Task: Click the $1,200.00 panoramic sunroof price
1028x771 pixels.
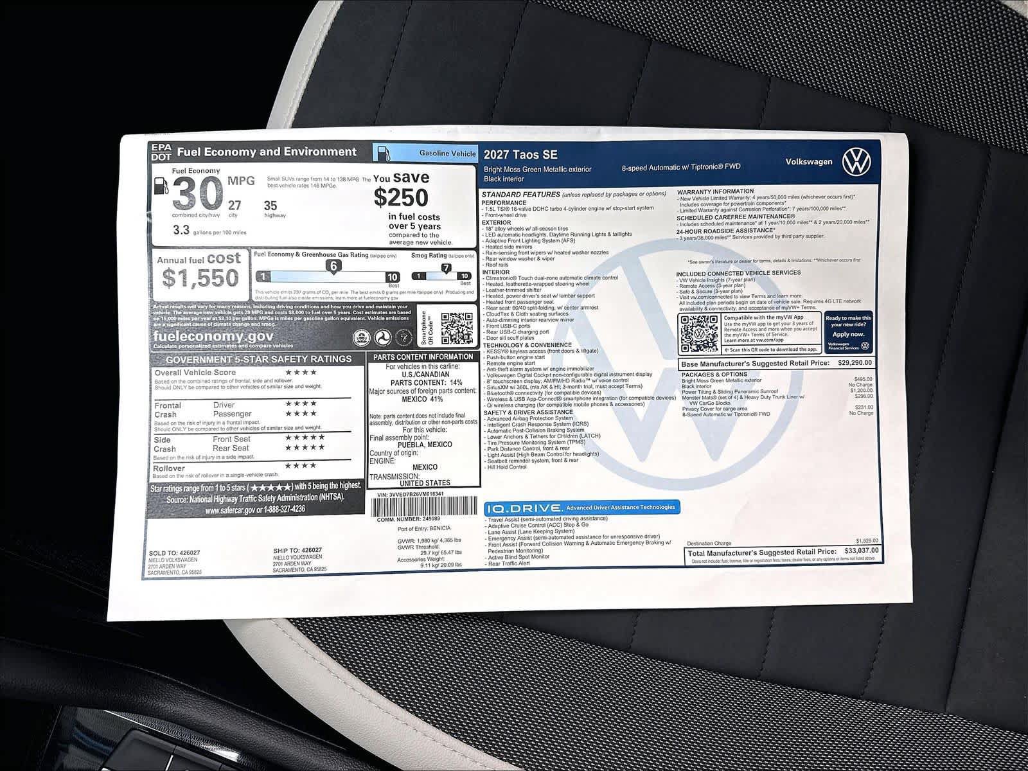Action: coord(862,391)
